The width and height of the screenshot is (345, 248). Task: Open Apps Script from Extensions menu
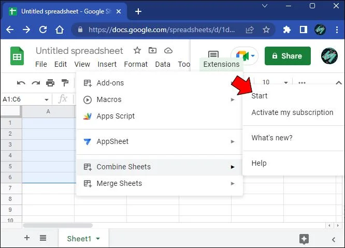160,116
